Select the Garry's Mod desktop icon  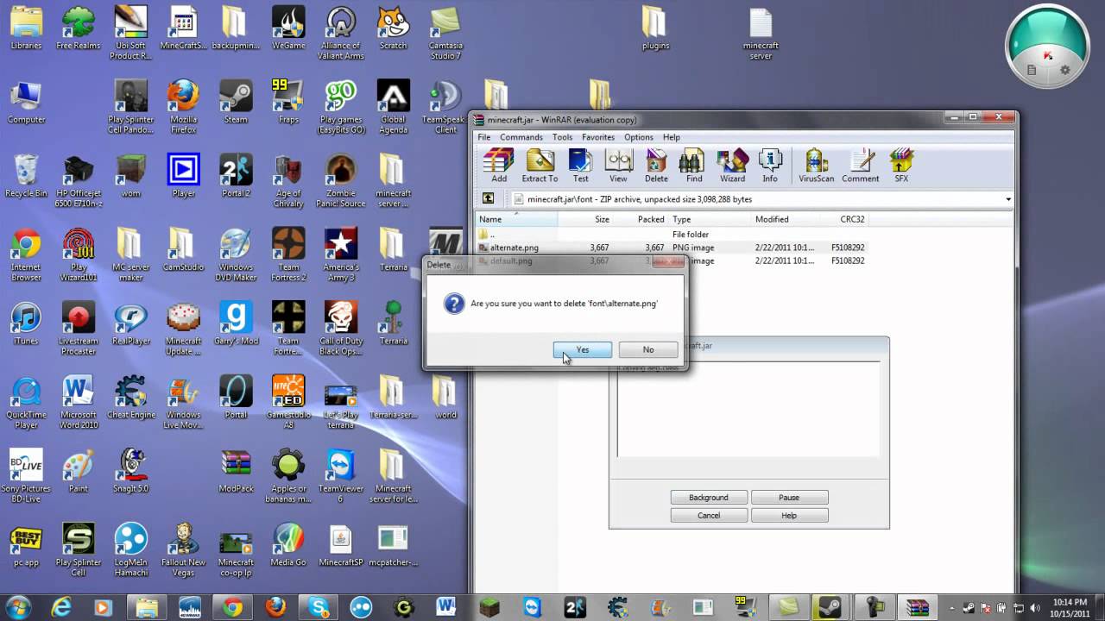pyautogui.click(x=236, y=323)
